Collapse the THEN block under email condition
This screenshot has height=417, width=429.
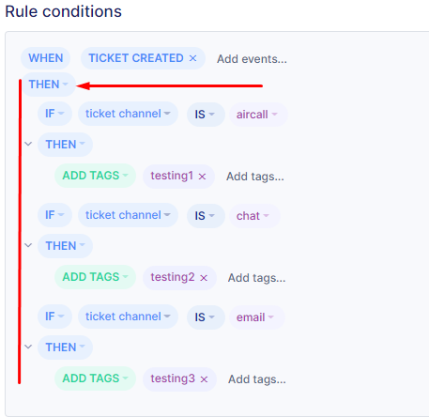tap(28, 347)
